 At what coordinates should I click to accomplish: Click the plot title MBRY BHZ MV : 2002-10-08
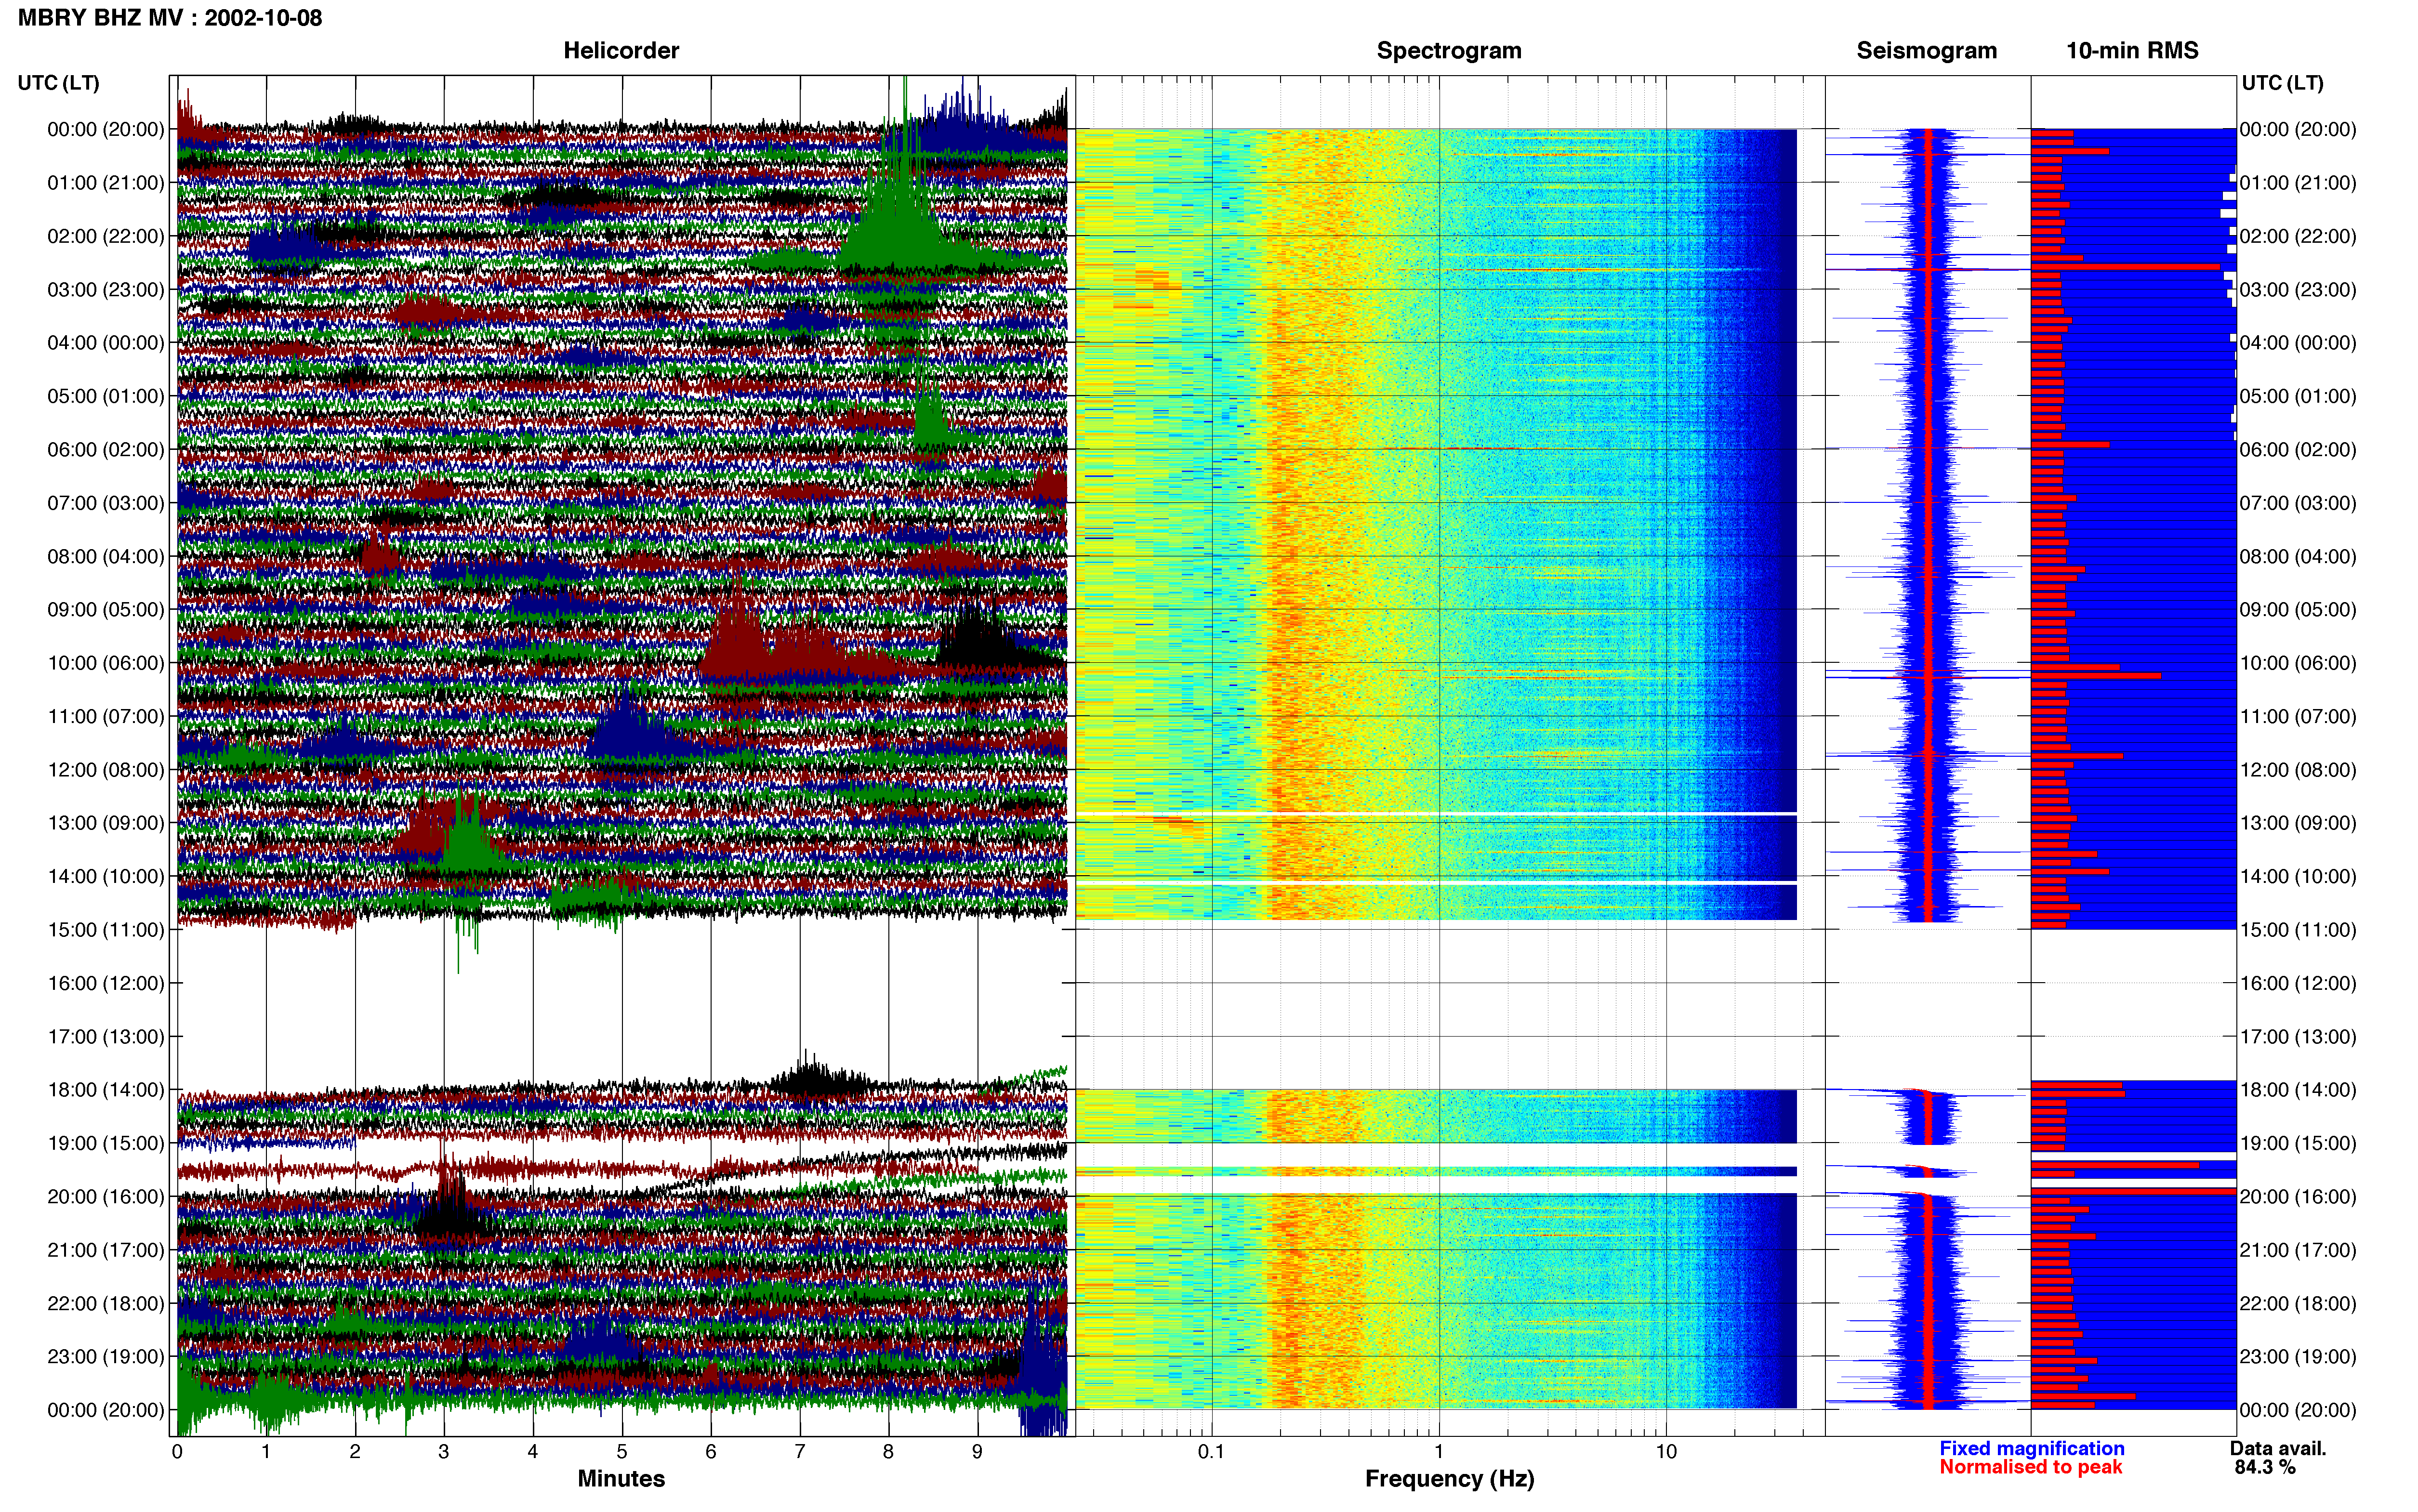[170, 18]
